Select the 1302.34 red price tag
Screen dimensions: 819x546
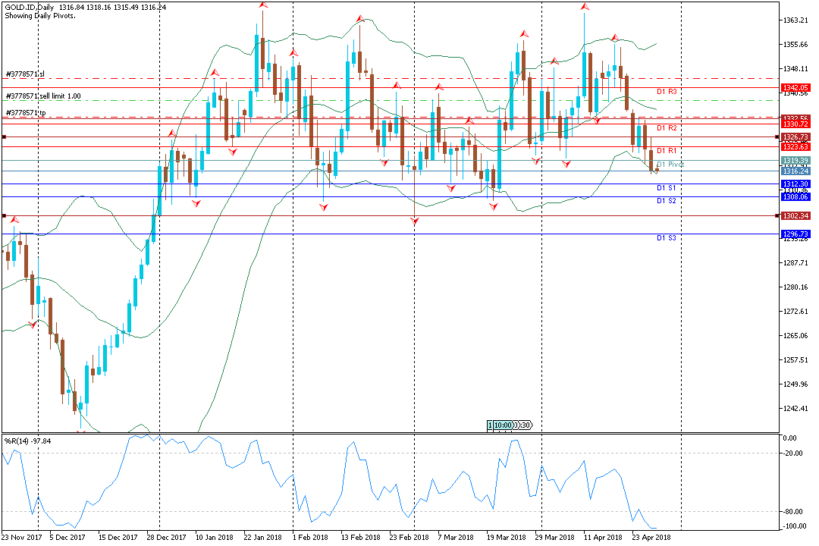coord(795,216)
